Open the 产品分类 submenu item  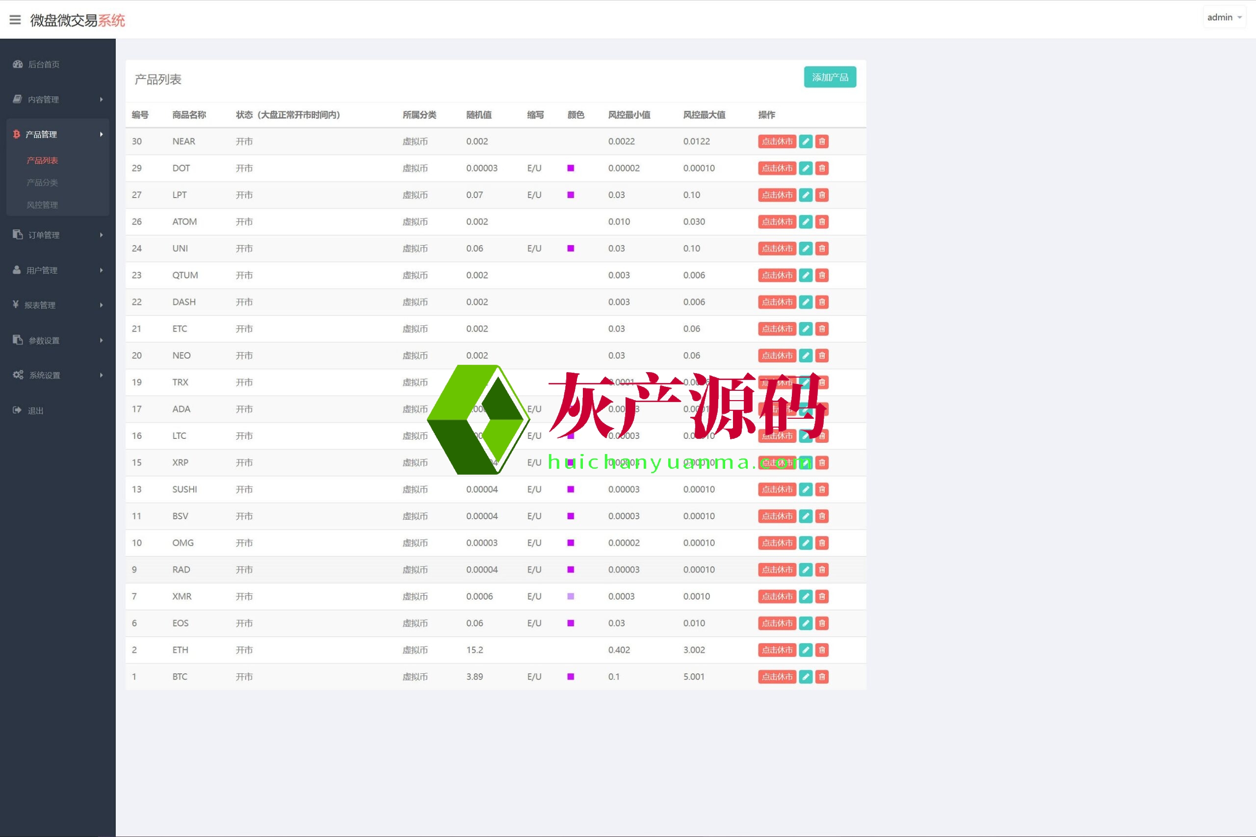point(42,182)
